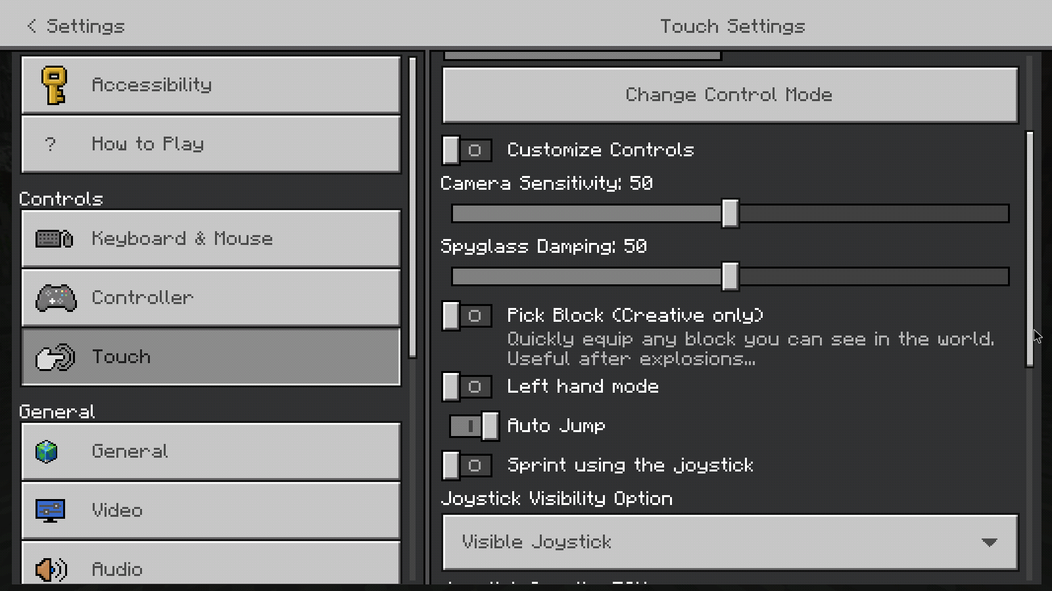Viewport: 1052px width, 591px height.
Task: Open the Joystick Visibility Option dropdown
Action: (x=730, y=542)
